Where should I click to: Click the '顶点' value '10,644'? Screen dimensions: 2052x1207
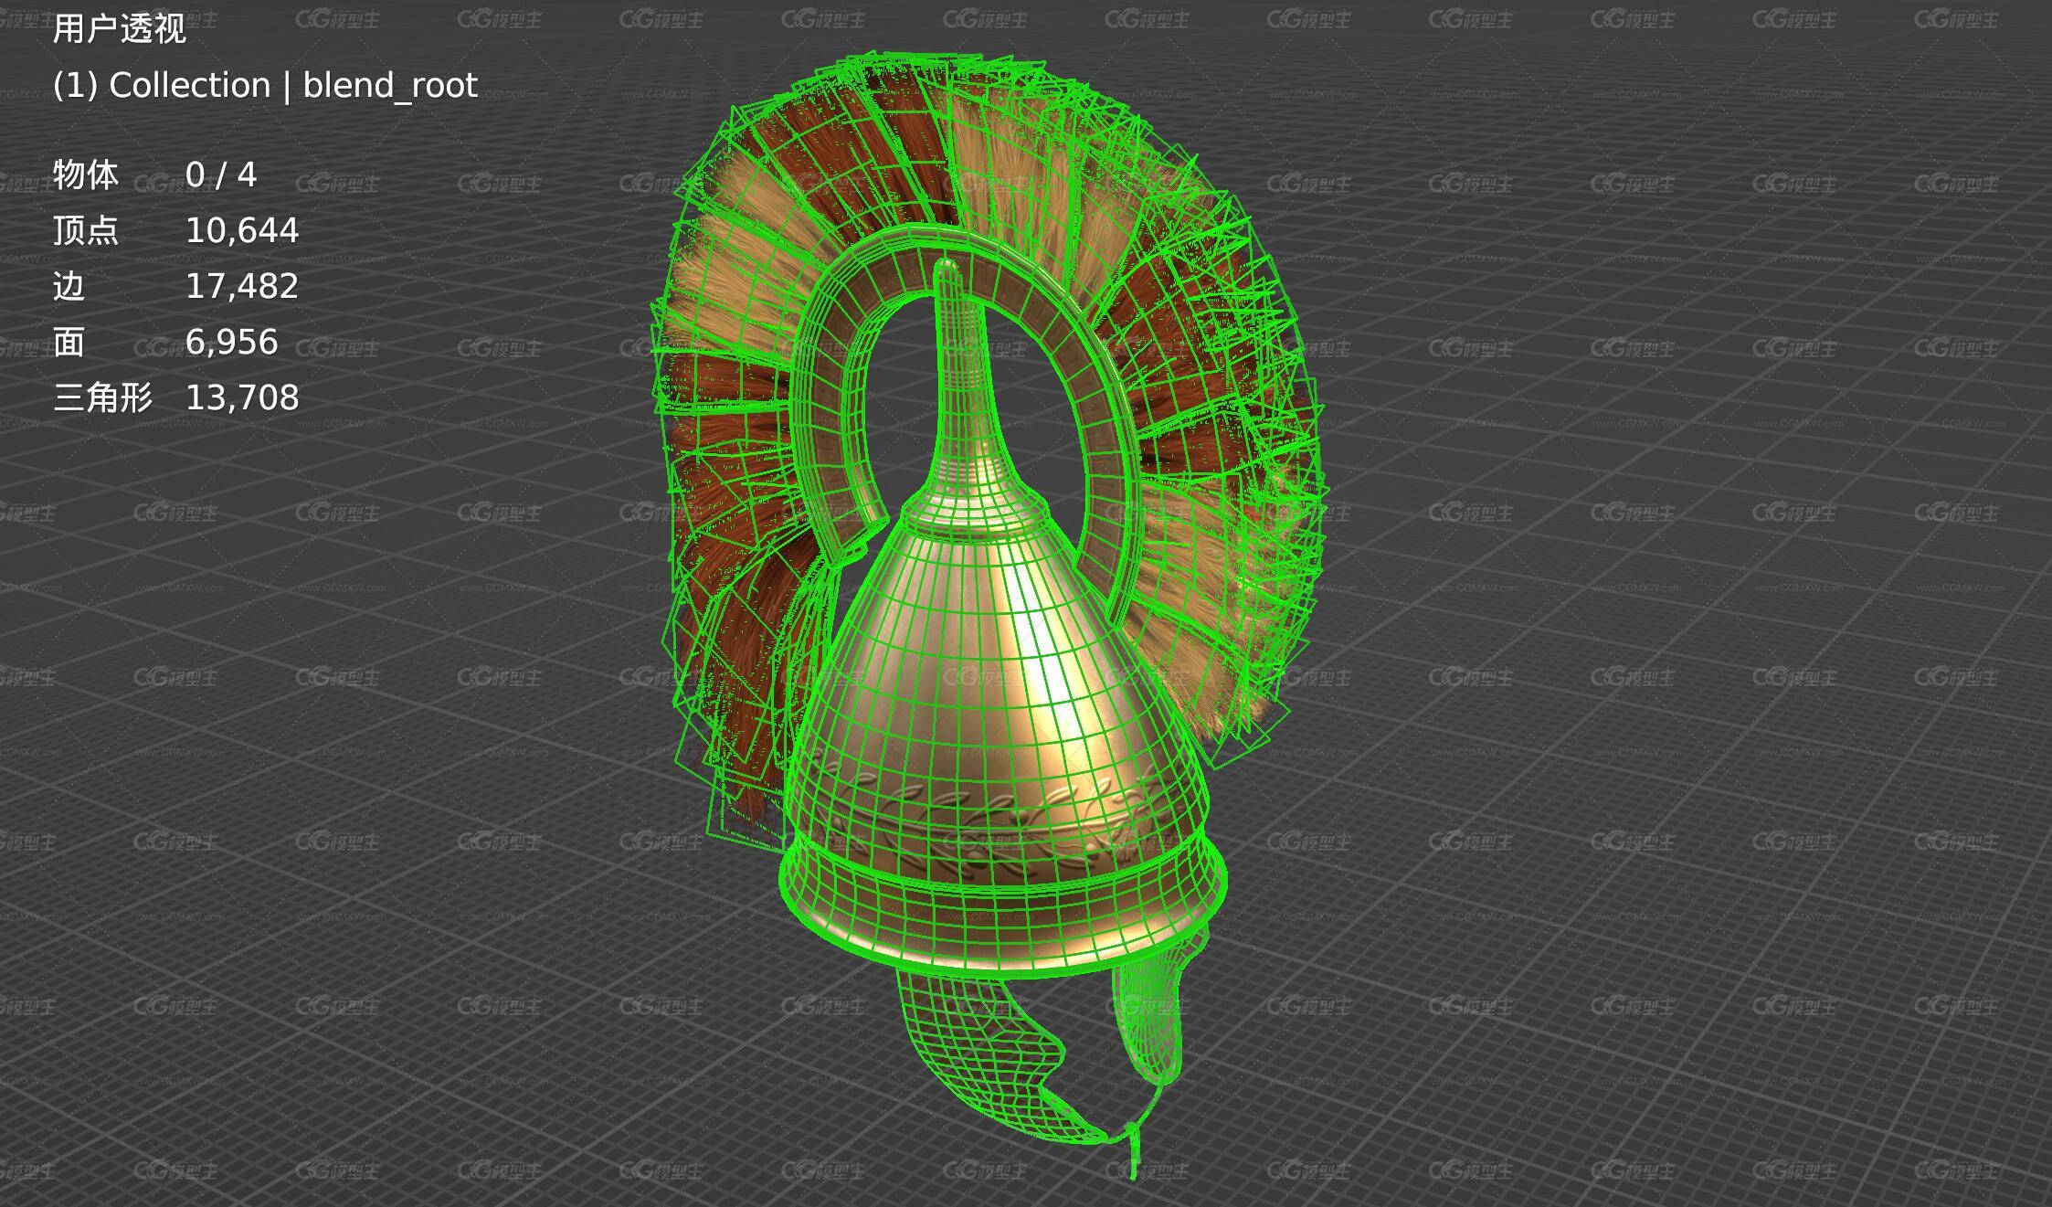click(x=242, y=230)
